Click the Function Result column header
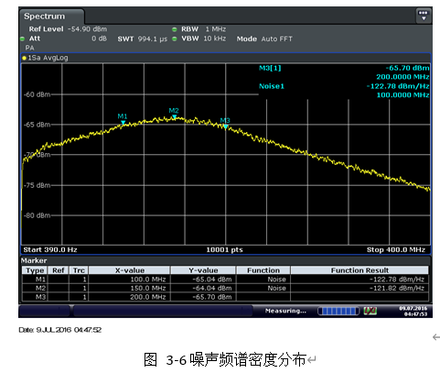440x373 pixels. pyautogui.click(x=360, y=270)
